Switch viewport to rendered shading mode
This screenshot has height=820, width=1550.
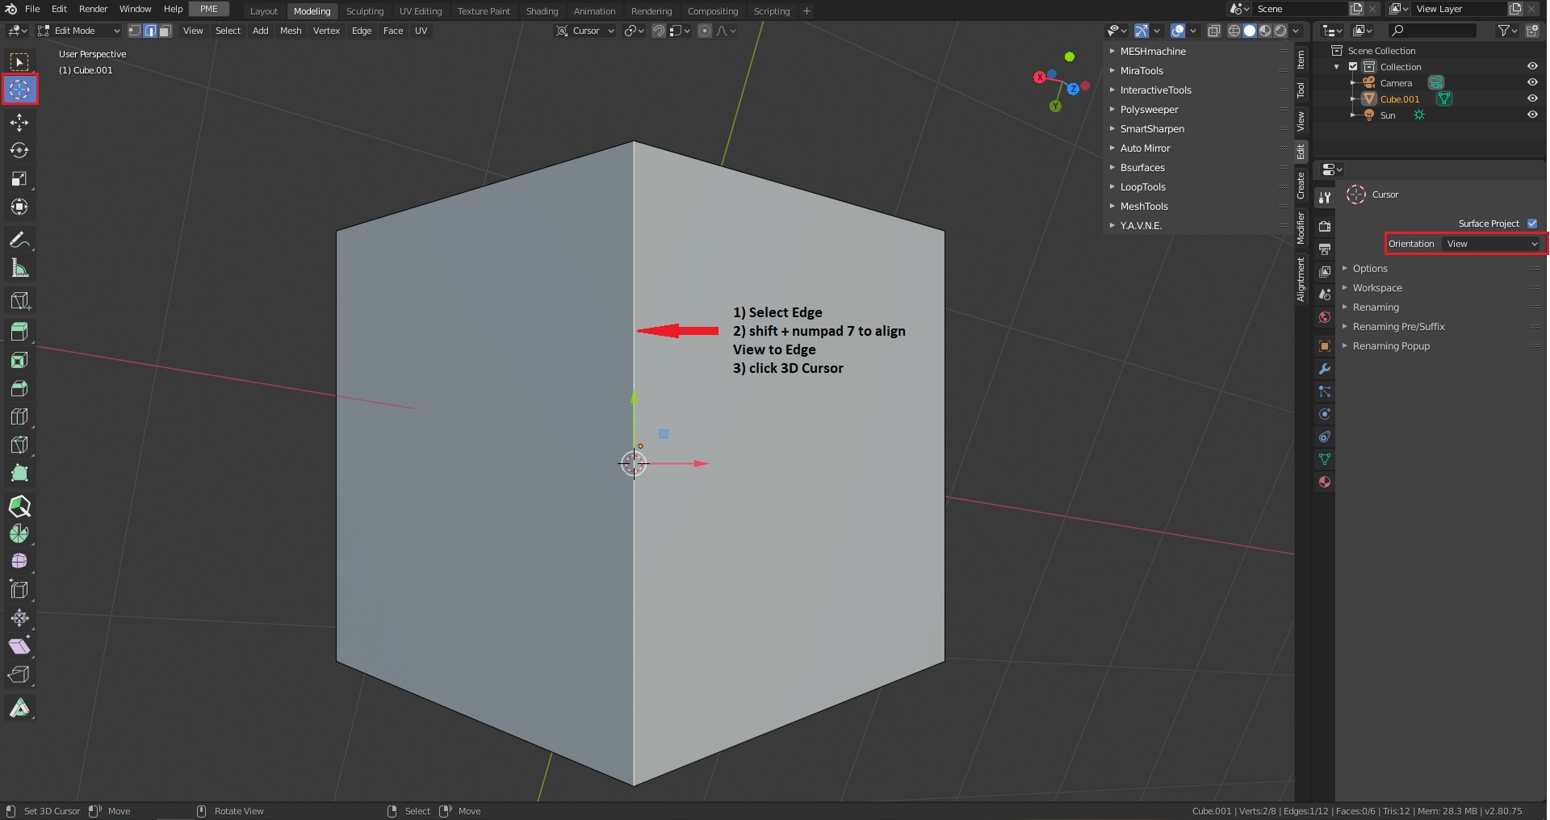1283,31
